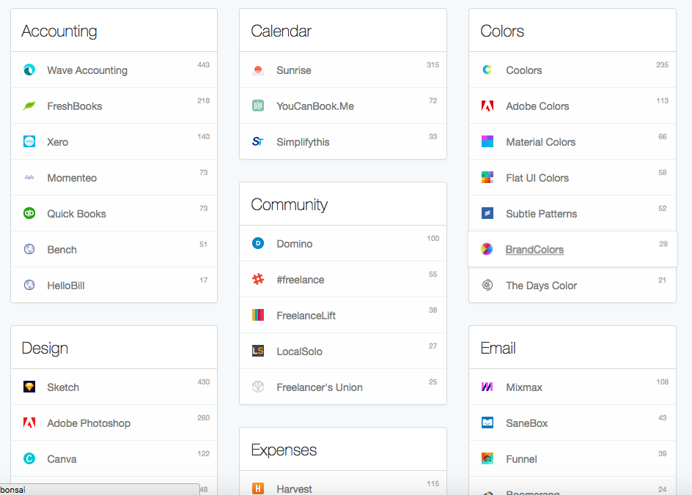
Task: Visit the Domino community link
Action: tap(295, 244)
